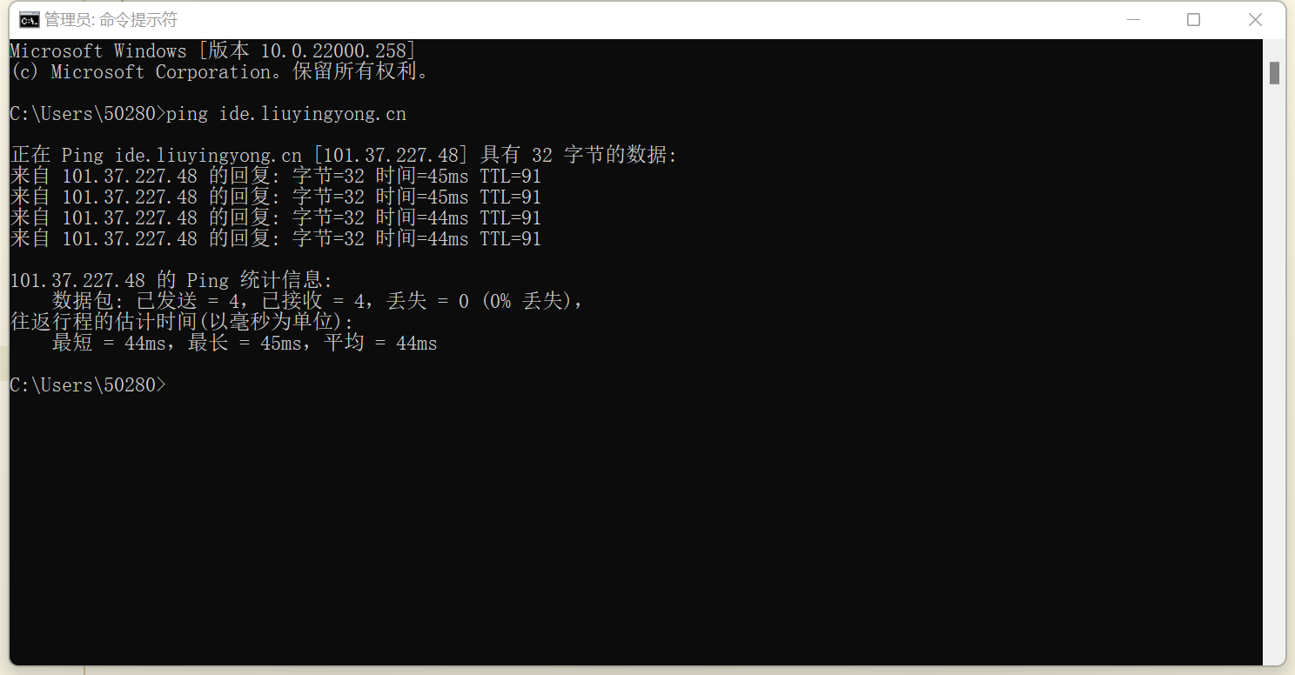Viewport: 1295px width, 675px height.
Task: Click the first reply line showing 时间=45ms
Action: pos(276,177)
